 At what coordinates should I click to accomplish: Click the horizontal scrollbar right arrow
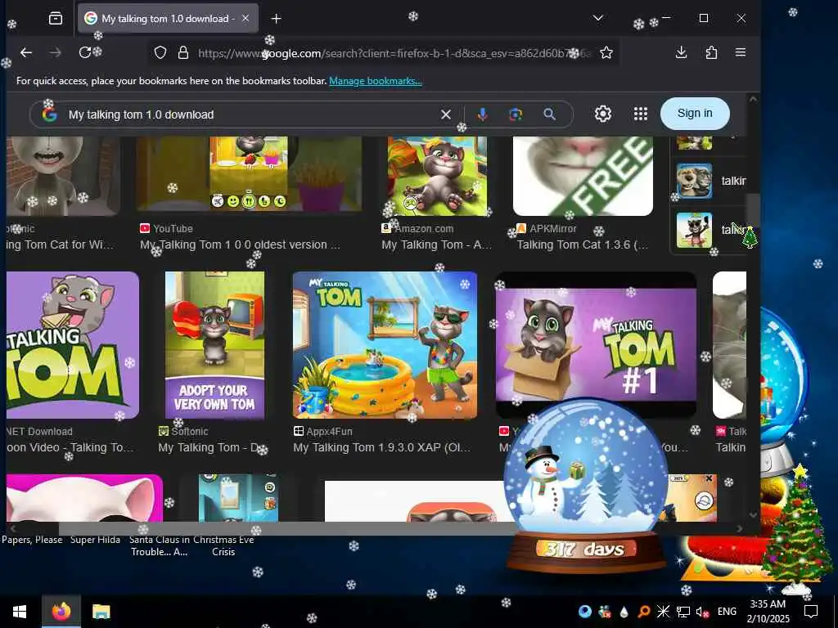(x=740, y=529)
